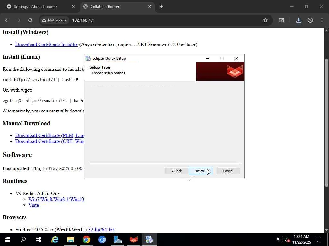Go back in Chrome history

[7, 20]
